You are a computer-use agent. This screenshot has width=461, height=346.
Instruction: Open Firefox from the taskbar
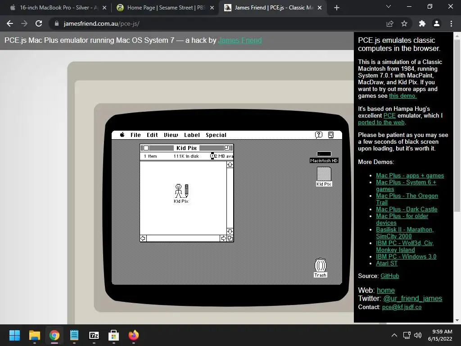pos(133,335)
